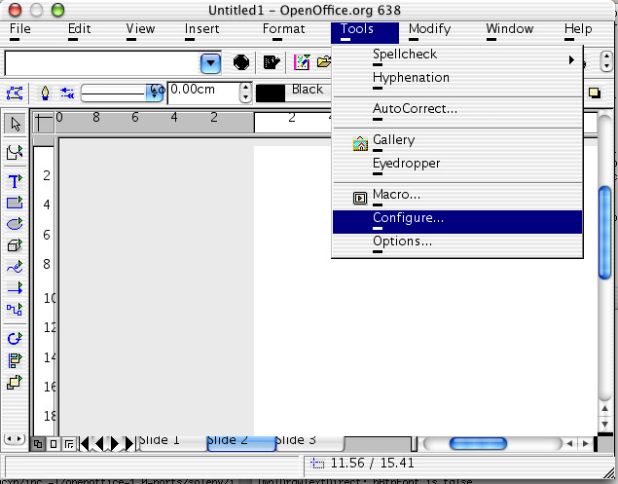Open the View menu
Viewport: 618px width, 484px height.
click(x=140, y=29)
